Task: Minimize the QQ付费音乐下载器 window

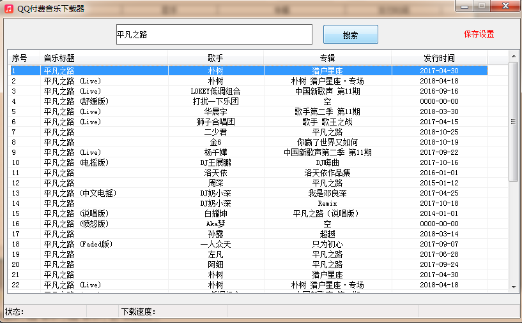Action: coord(464,6)
